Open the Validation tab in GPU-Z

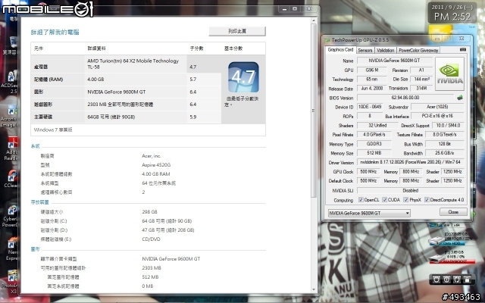point(385,50)
